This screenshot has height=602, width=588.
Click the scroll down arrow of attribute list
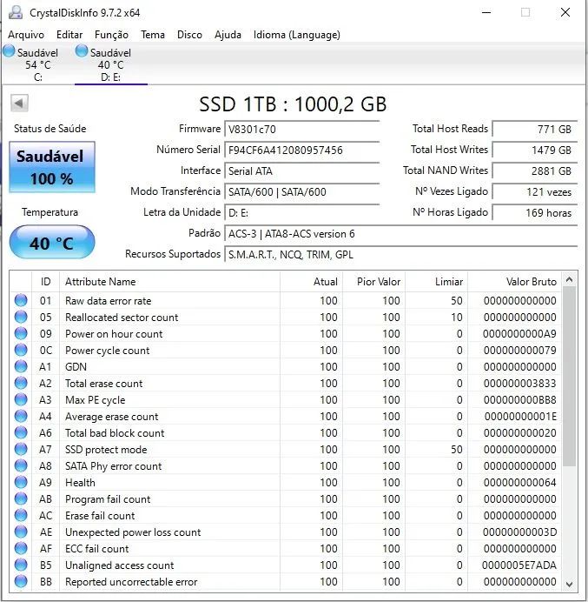pyautogui.click(x=570, y=584)
